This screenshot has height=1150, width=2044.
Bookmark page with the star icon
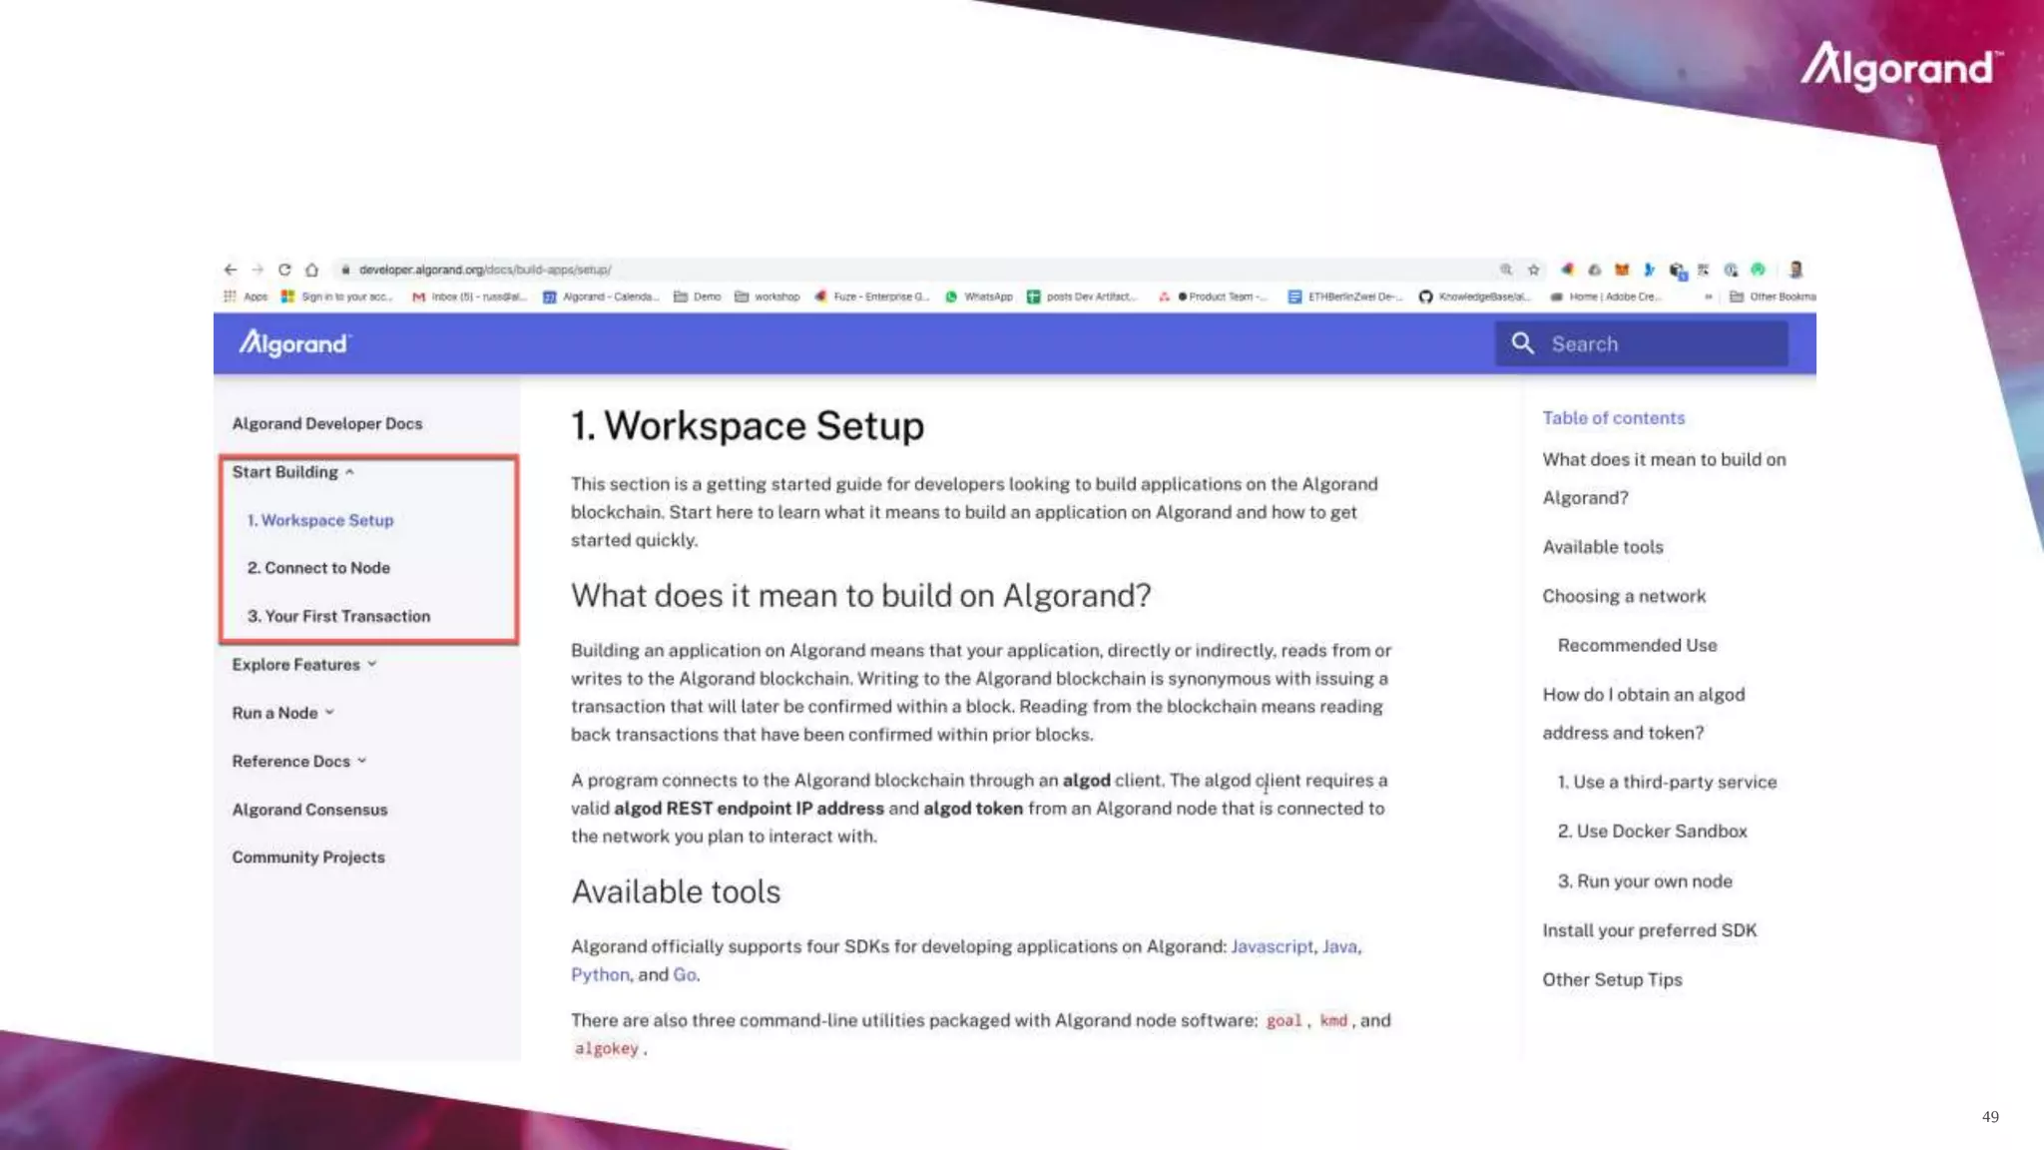[x=1534, y=270]
